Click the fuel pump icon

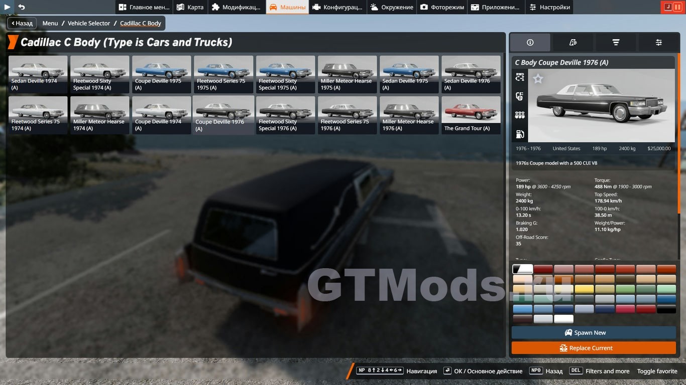point(520,134)
